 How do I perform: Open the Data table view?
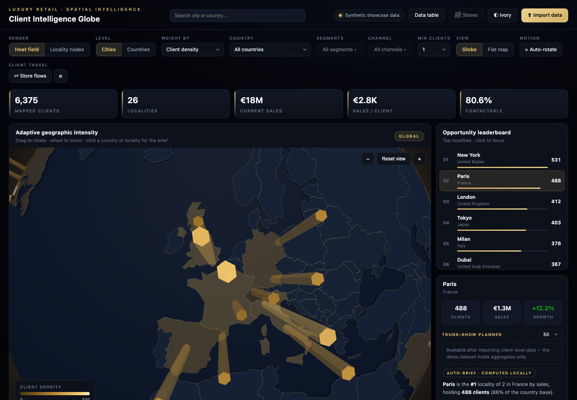point(427,15)
